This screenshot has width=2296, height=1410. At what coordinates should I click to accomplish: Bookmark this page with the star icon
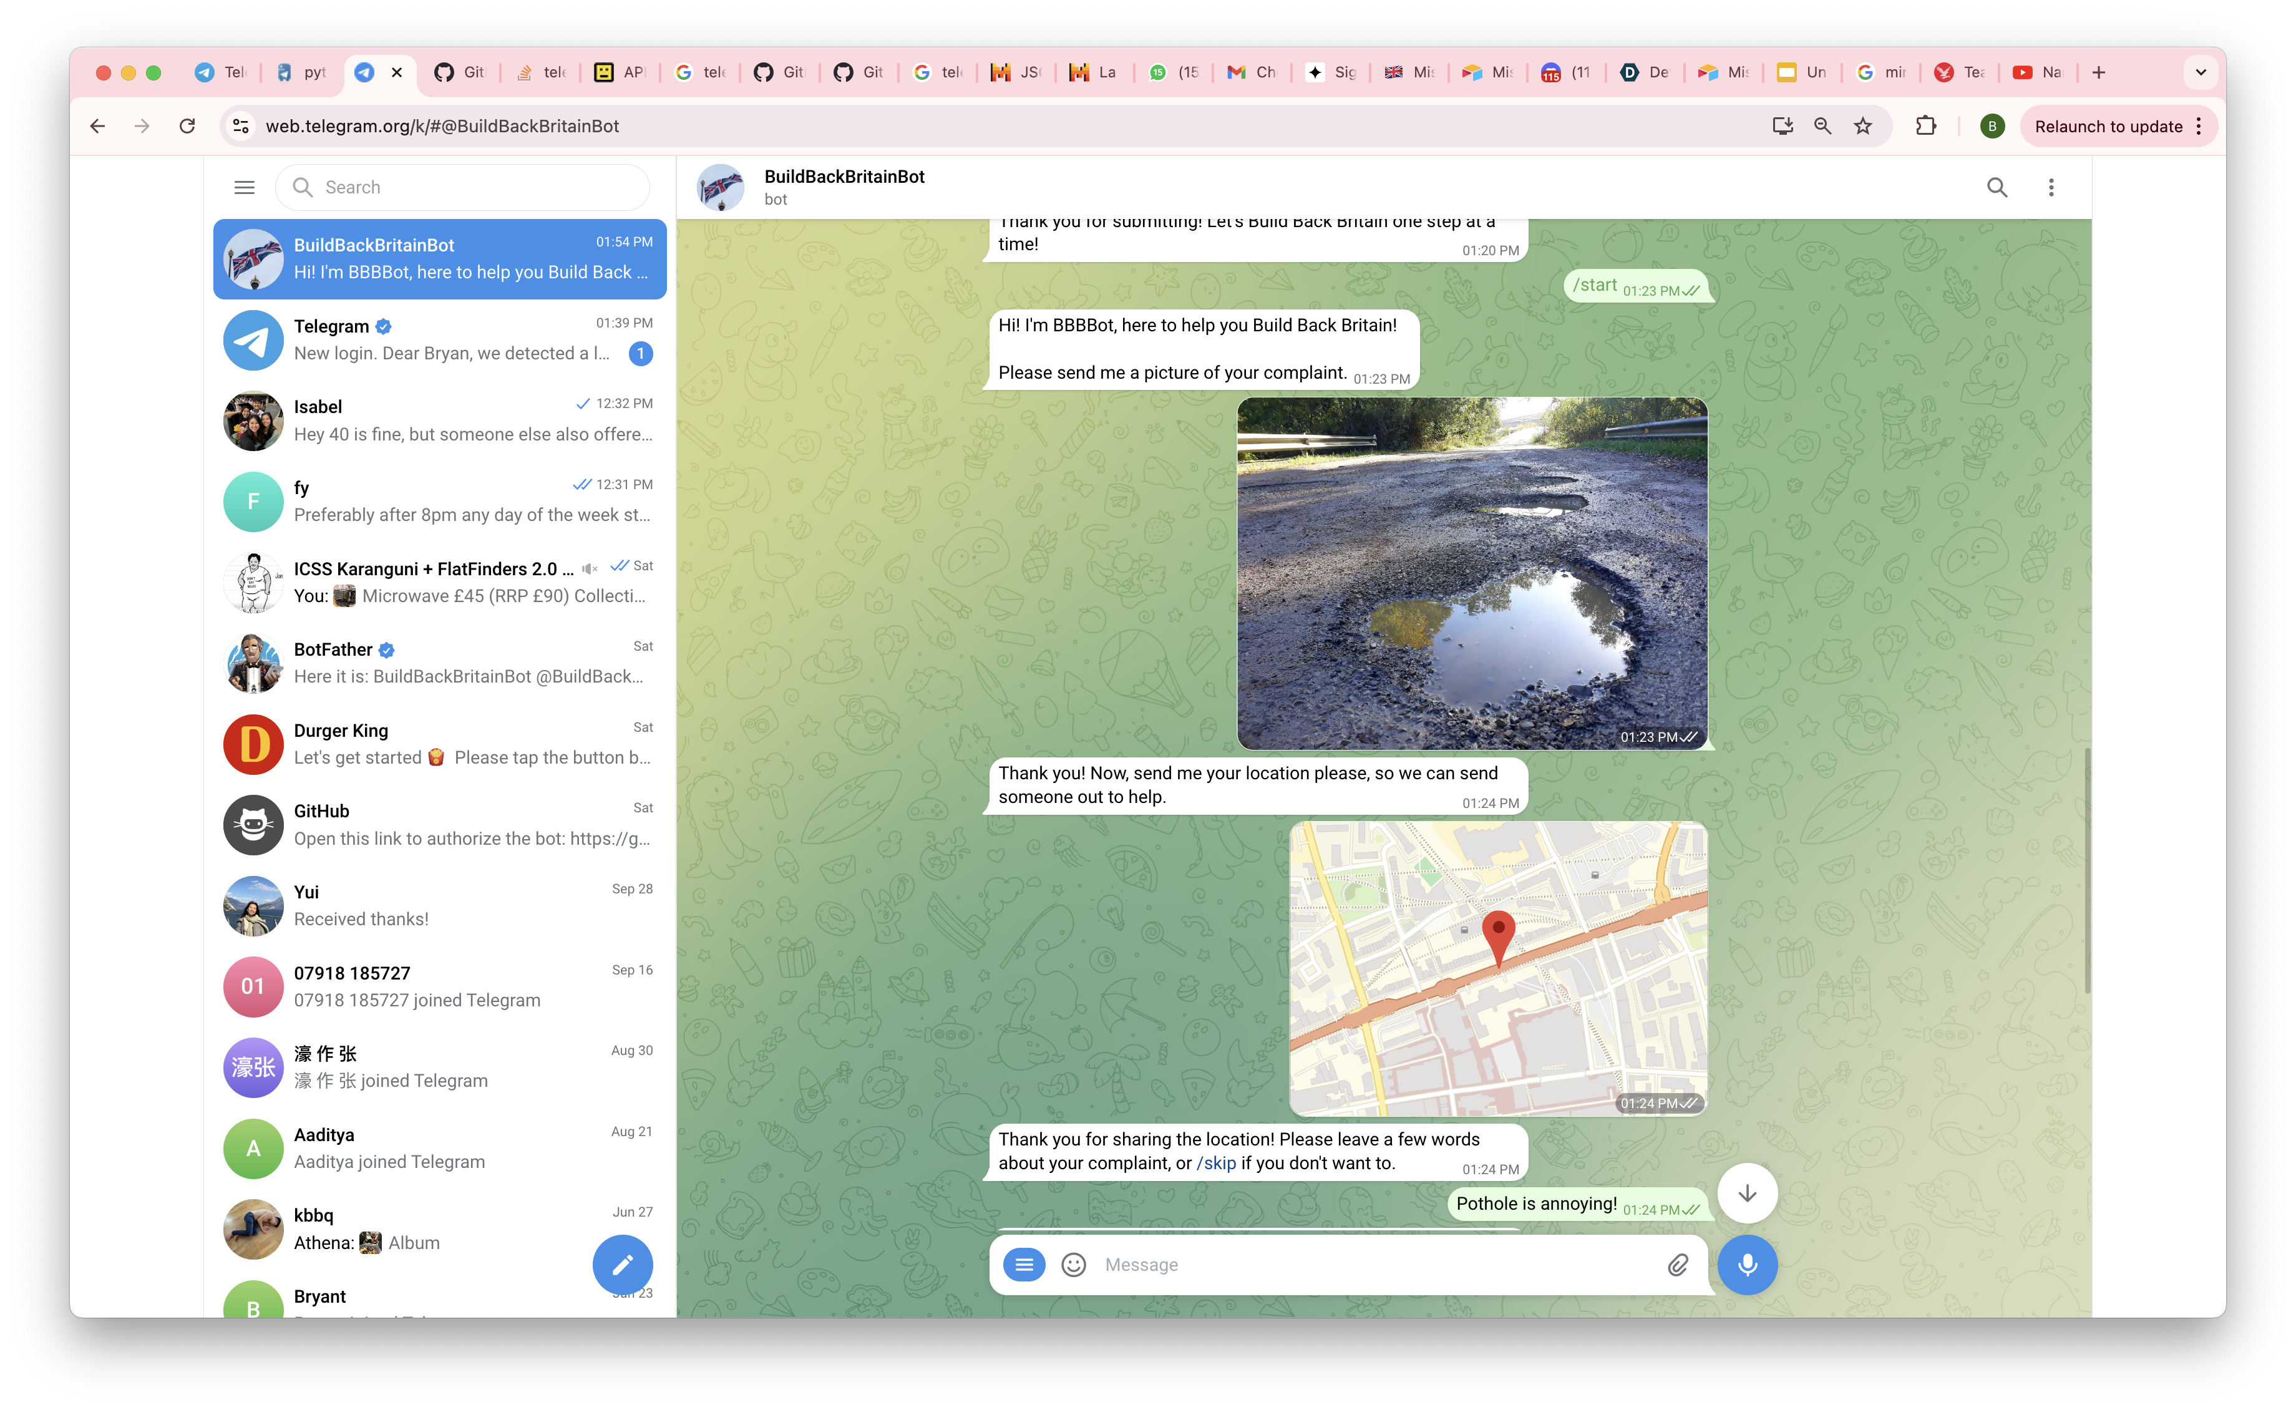click(1862, 126)
